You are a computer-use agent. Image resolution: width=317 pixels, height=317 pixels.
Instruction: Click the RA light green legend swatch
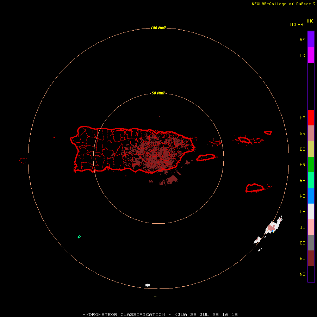click(311, 180)
